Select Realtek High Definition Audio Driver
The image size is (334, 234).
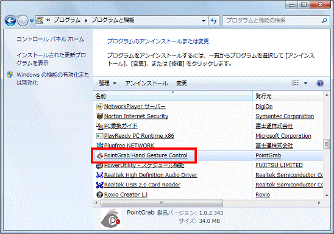click(151, 175)
